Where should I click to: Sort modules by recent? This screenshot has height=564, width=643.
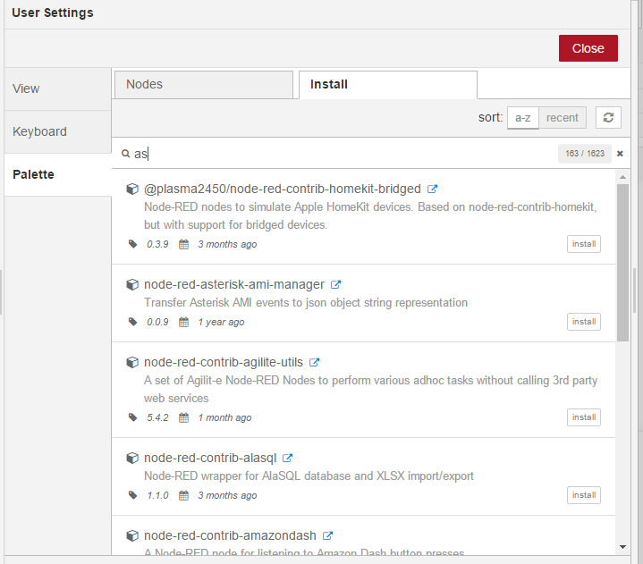click(x=563, y=118)
